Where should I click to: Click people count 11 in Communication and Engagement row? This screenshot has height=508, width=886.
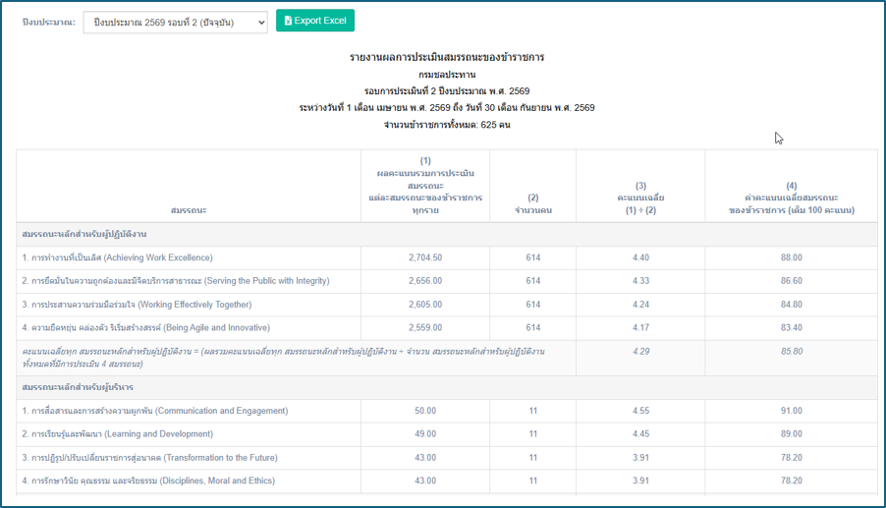point(532,411)
